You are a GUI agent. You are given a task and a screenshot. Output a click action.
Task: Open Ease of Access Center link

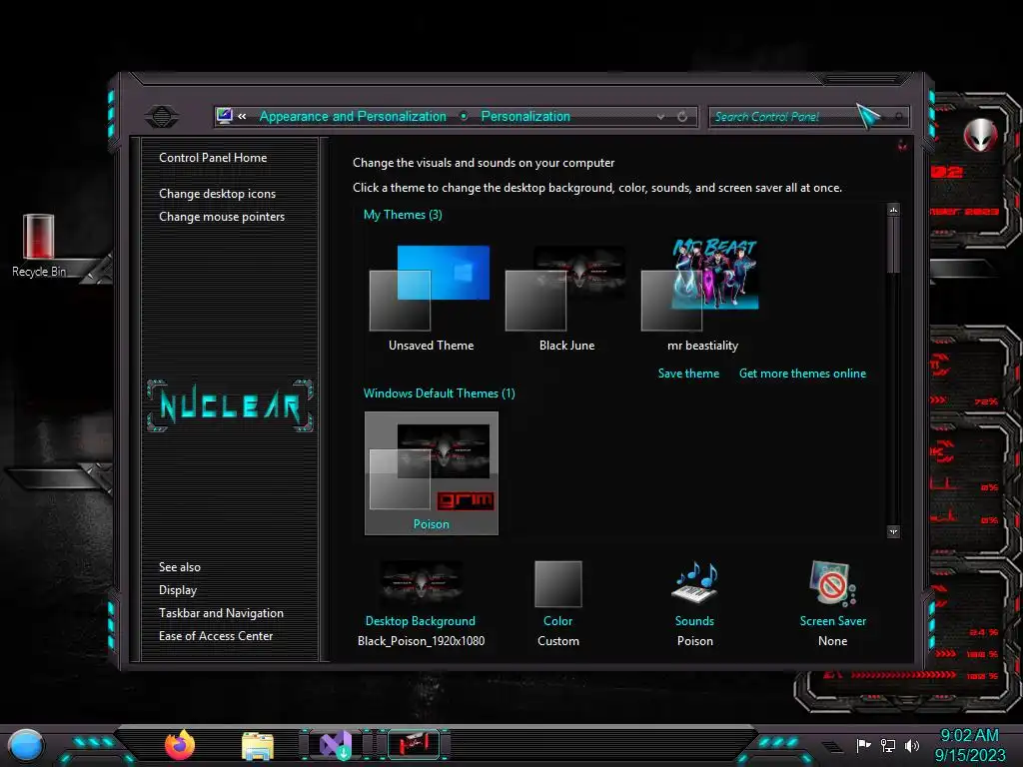[216, 636]
